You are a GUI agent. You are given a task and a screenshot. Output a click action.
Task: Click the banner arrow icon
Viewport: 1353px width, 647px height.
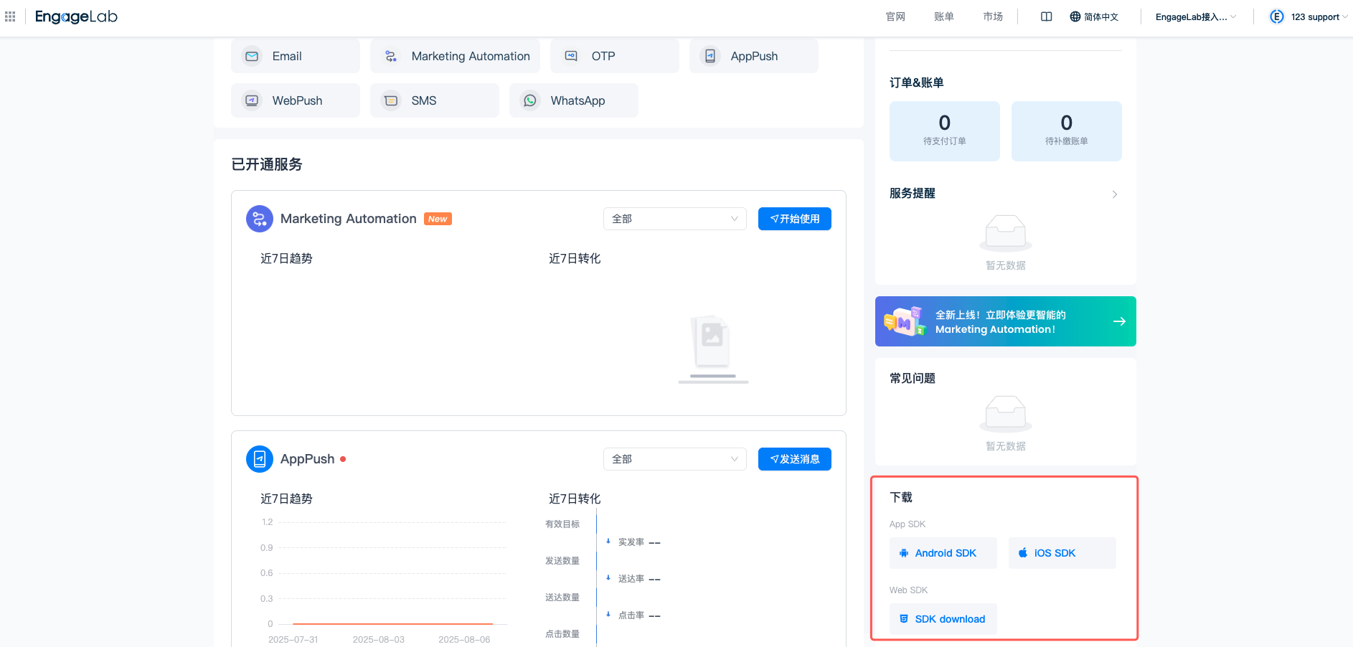click(1119, 321)
